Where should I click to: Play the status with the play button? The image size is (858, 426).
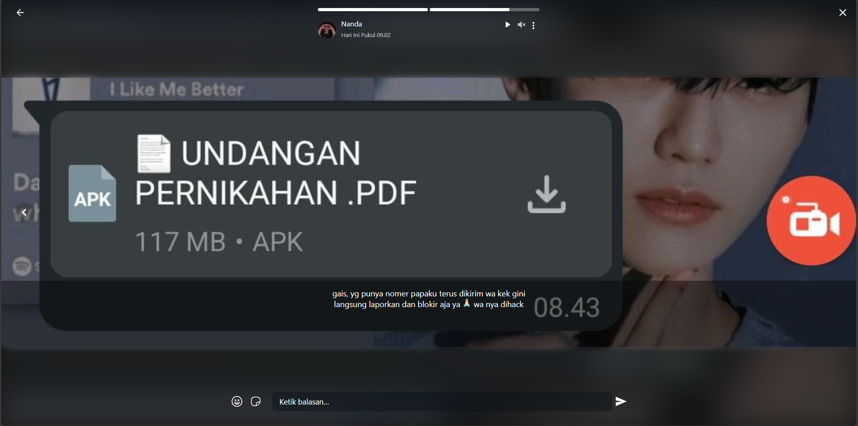point(507,25)
